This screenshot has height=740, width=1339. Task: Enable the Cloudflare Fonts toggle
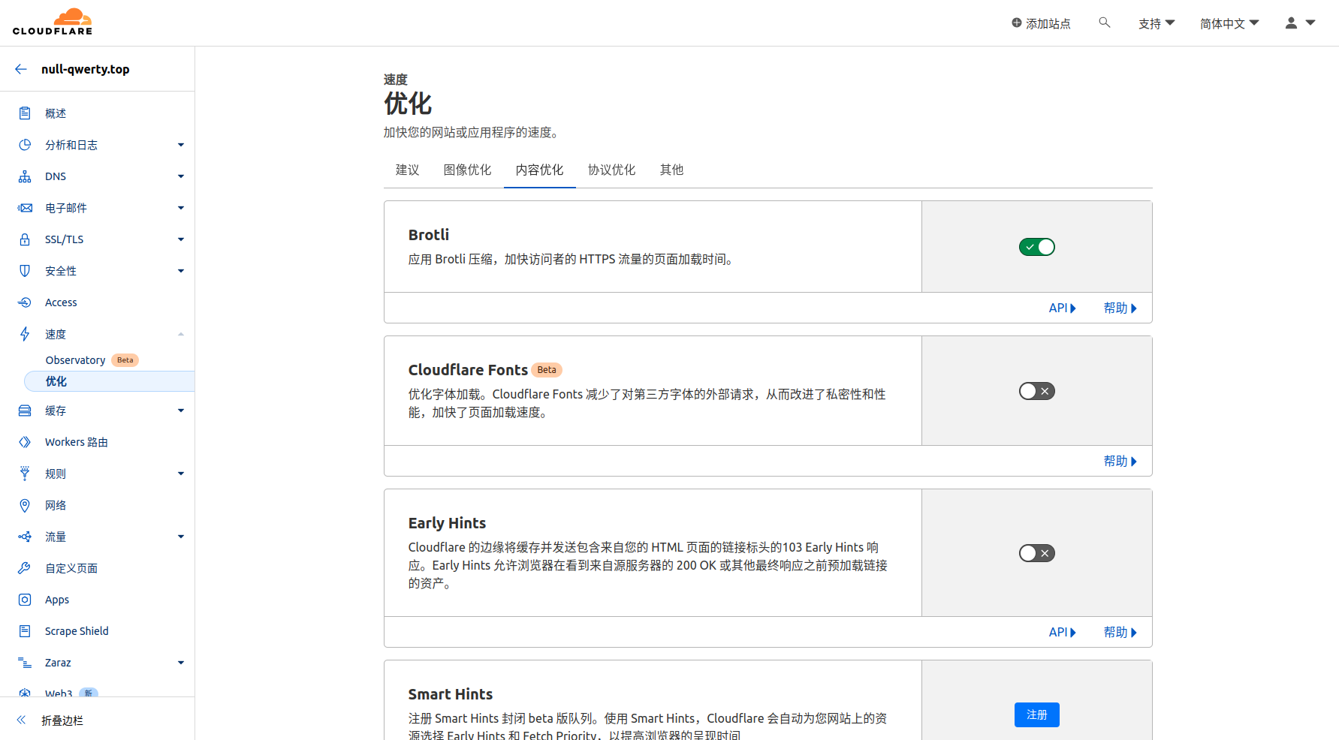(x=1036, y=391)
